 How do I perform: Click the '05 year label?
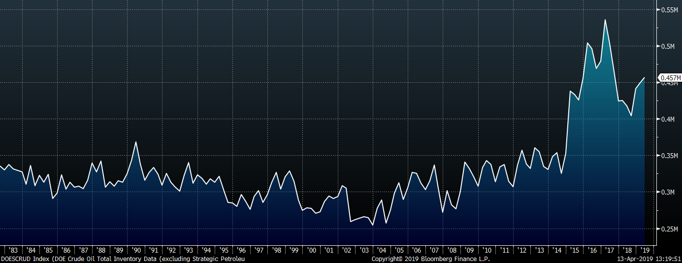coord(400,250)
